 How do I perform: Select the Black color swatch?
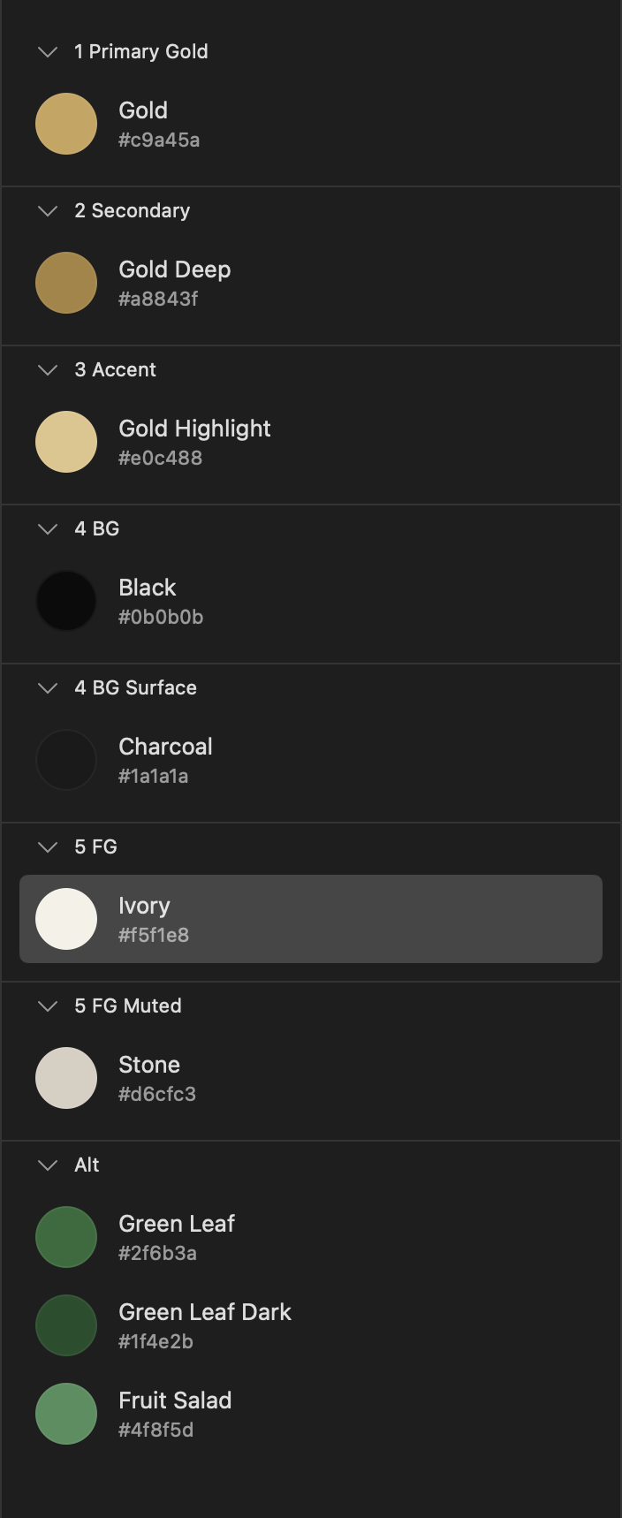click(66, 601)
